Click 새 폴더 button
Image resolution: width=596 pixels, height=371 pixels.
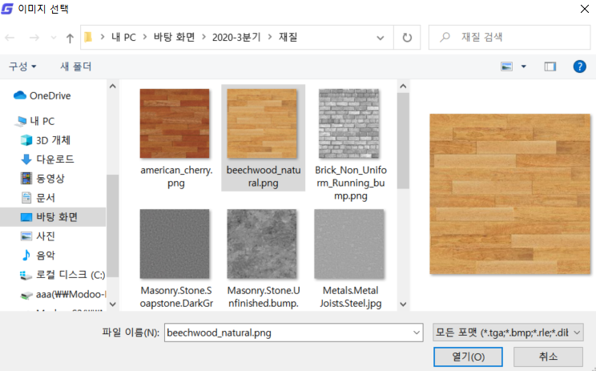click(75, 67)
